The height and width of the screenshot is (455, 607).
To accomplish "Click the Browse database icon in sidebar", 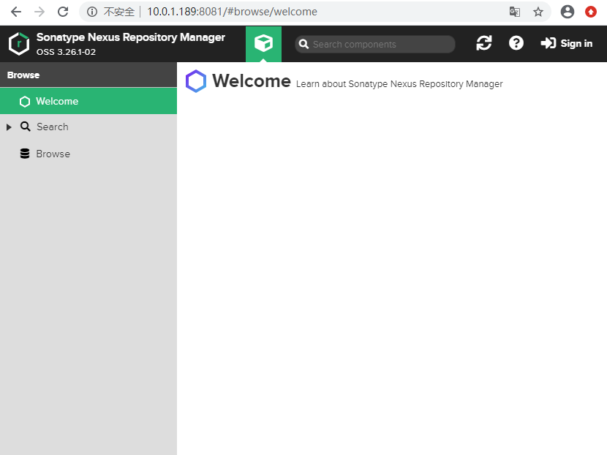I will (x=25, y=154).
